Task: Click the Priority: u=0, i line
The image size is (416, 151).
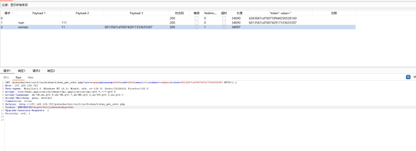Action: (17, 113)
